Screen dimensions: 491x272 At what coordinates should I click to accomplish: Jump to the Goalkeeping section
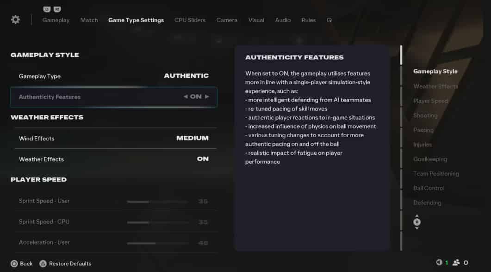[x=430, y=159]
